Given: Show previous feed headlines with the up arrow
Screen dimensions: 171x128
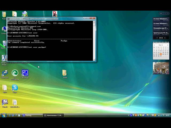Looking at the screenshot, I should coord(157,38).
